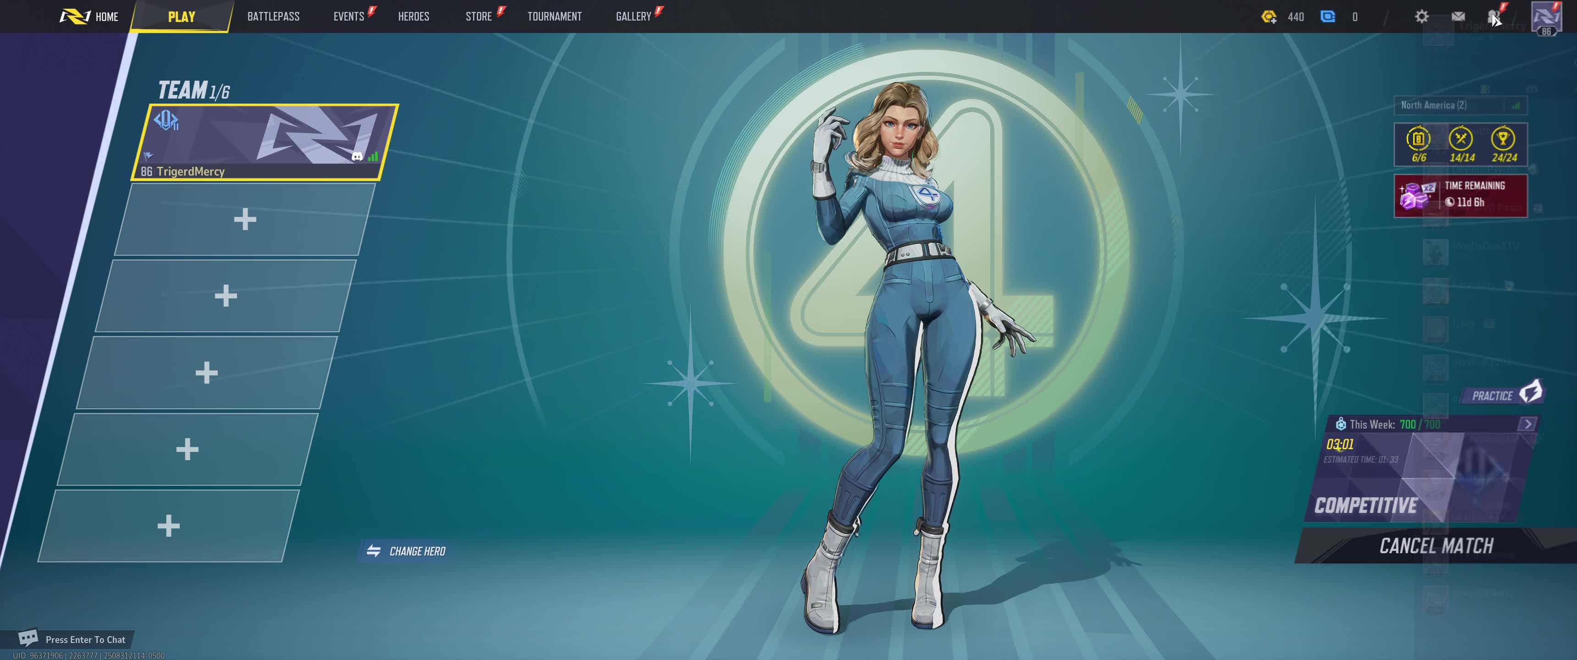The height and width of the screenshot is (660, 1577).
Task: Open the level 86 profile avatar
Action: pyautogui.click(x=1546, y=18)
